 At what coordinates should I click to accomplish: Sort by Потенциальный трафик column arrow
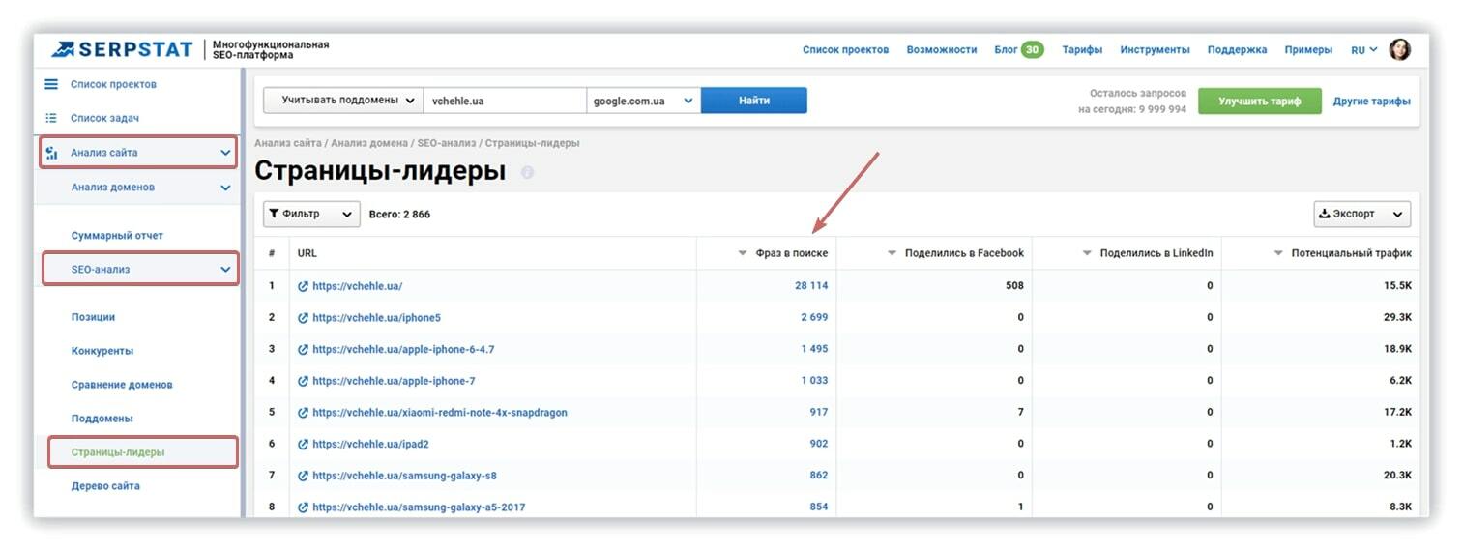click(x=1279, y=253)
